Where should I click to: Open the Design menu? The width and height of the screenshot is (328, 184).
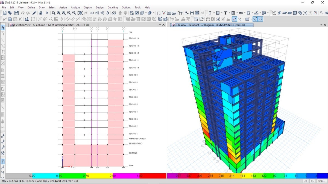pos(100,7)
